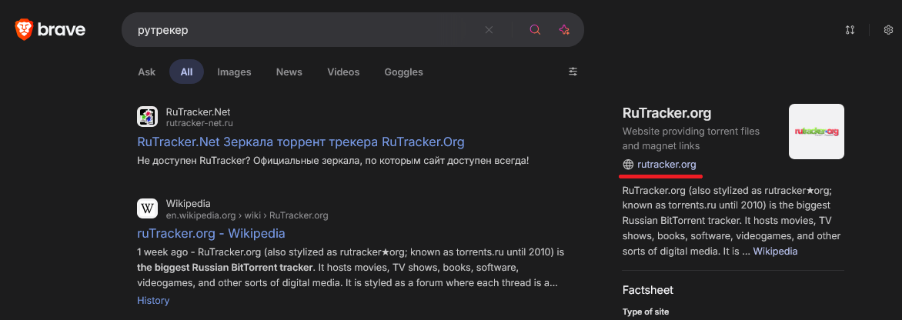Switch to the Images tab
The width and height of the screenshot is (902, 320).
pyautogui.click(x=234, y=72)
